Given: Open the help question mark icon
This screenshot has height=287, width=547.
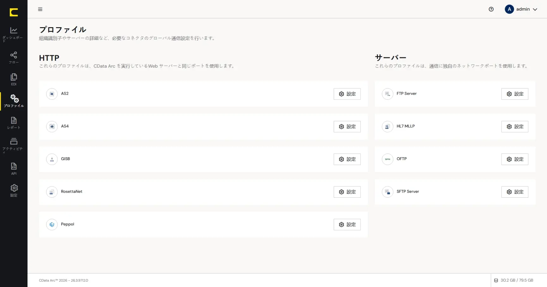Looking at the screenshot, I should 491,9.
